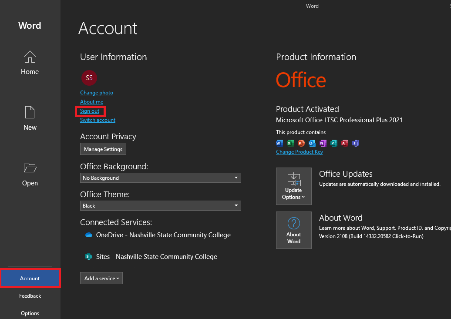This screenshot has width=451, height=319.
Task: Click the Manage Settings button
Action: (x=103, y=149)
